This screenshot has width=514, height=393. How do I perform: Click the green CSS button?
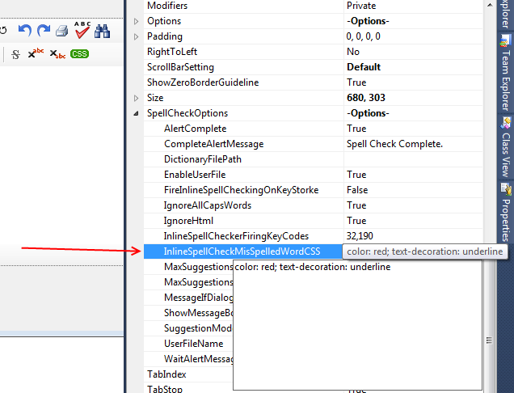pyautogui.click(x=79, y=54)
